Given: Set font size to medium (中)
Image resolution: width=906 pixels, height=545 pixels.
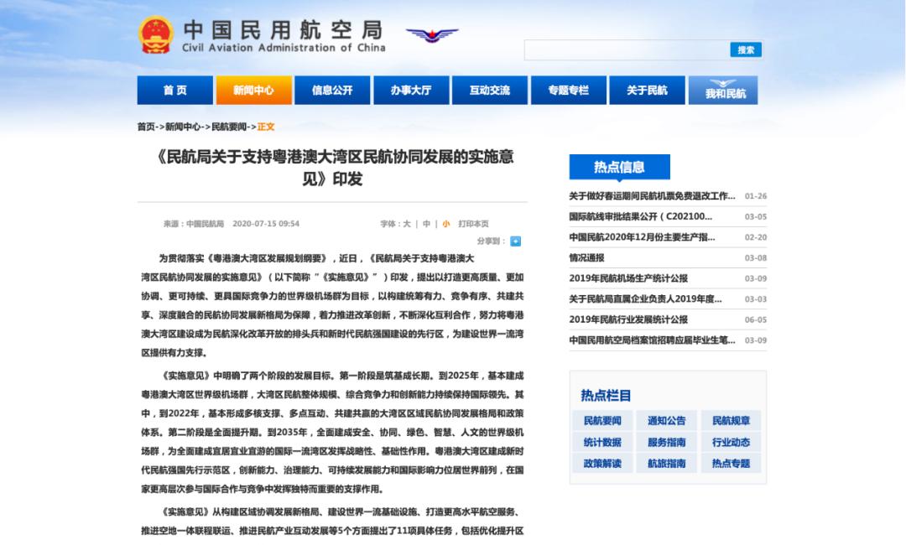Looking at the screenshot, I should coord(426,224).
